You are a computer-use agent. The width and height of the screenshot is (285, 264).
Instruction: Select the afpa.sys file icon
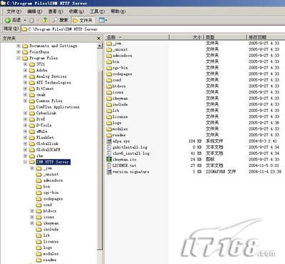(109, 141)
